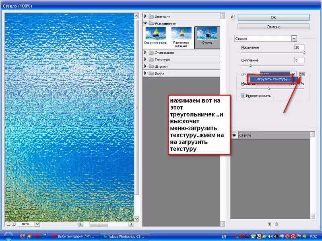Viewport: 322px width, 241px height.
Task: Click the Искажение value field showing 20
Action: 299,47
